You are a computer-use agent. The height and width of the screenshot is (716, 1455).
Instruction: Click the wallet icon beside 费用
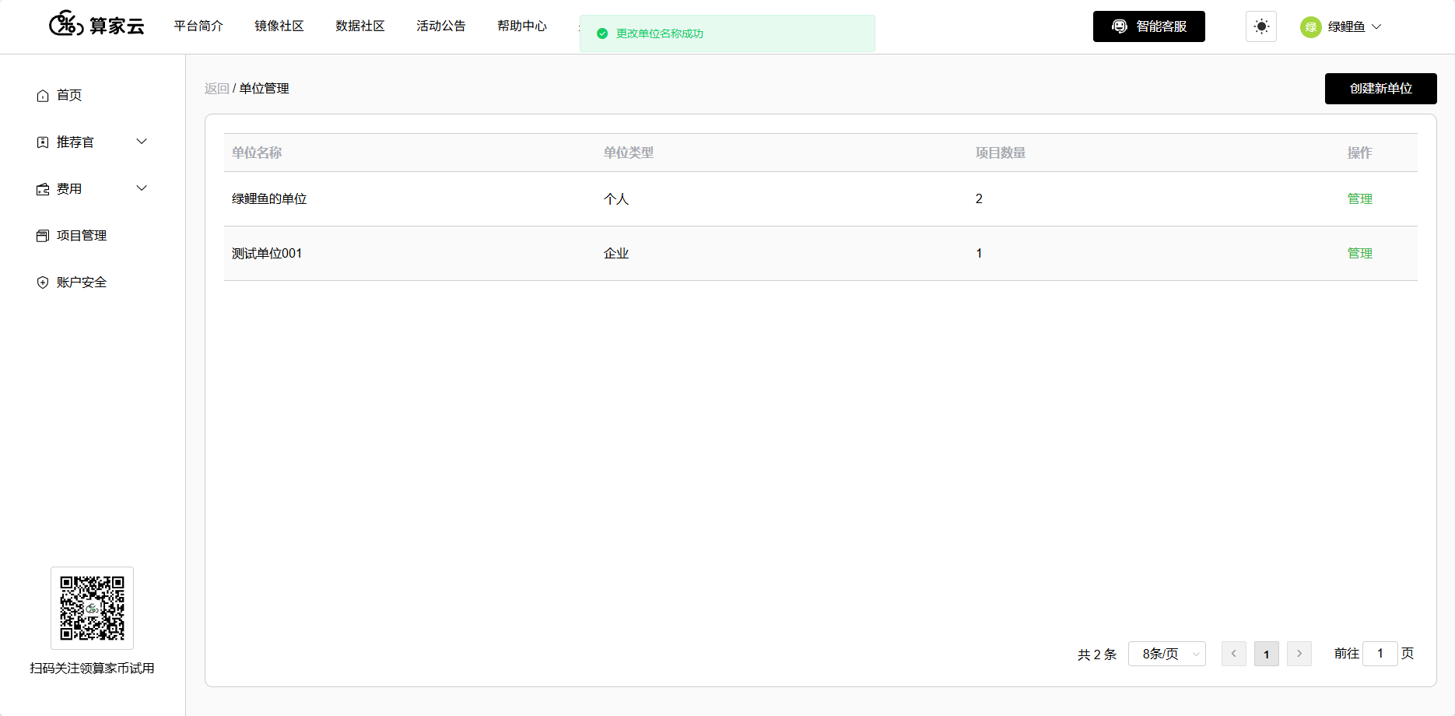[x=43, y=189]
